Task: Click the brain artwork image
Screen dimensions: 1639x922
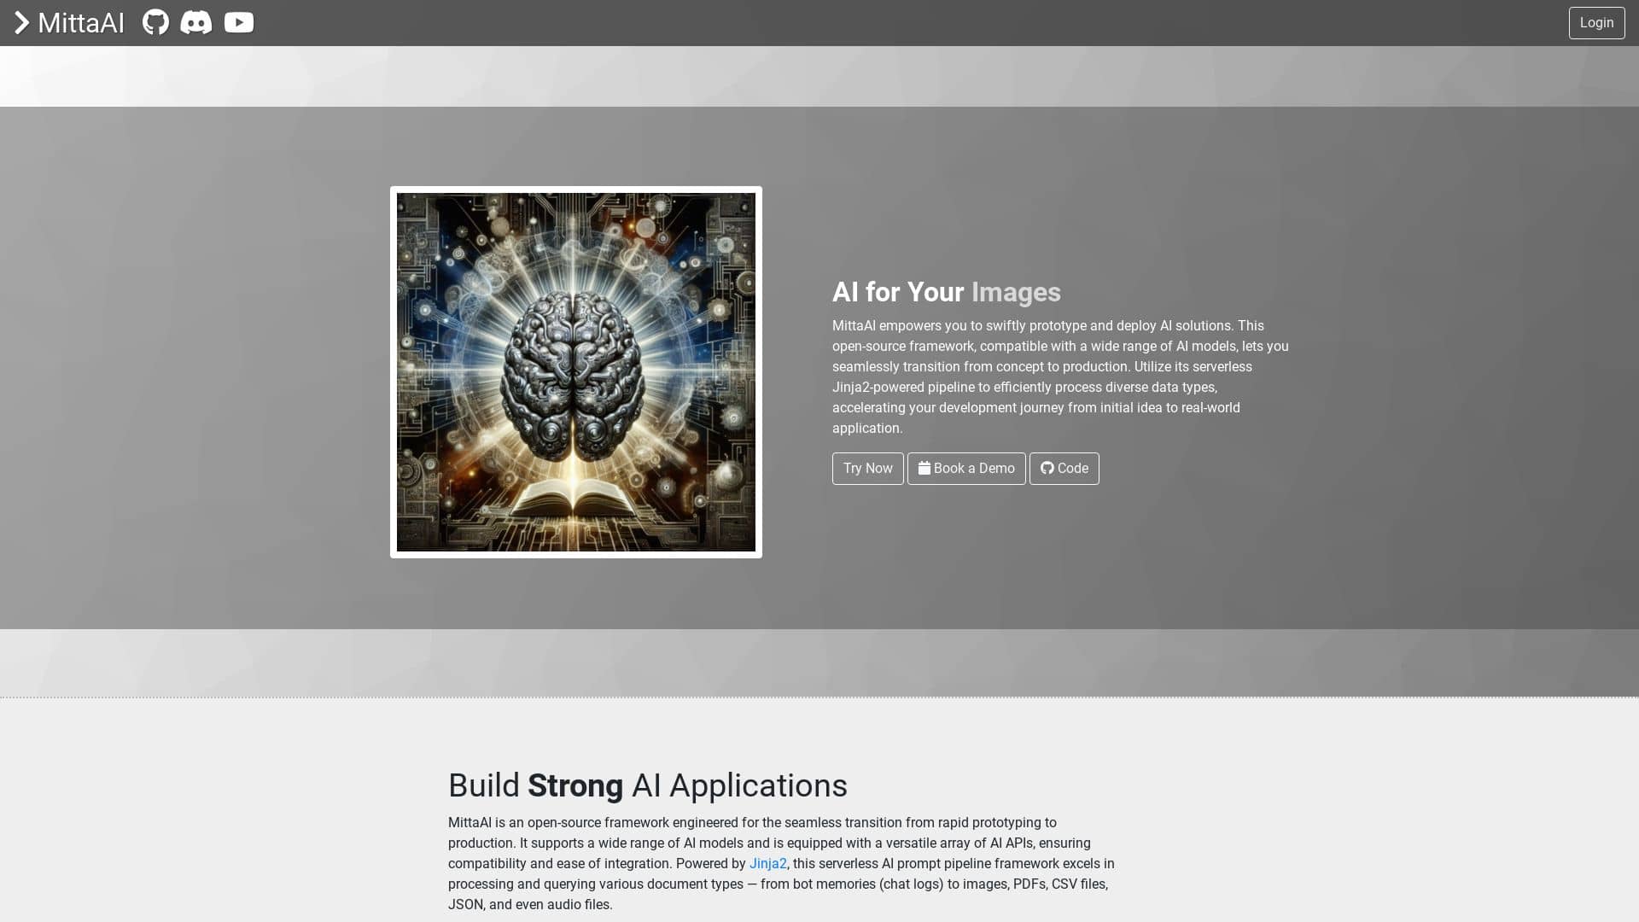Action: pyautogui.click(x=576, y=372)
